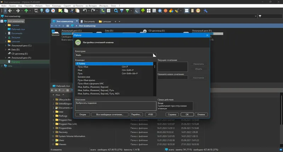283x152 pixels.
Task: Select Путь+Имя в формате UNC row
Action: (114, 84)
